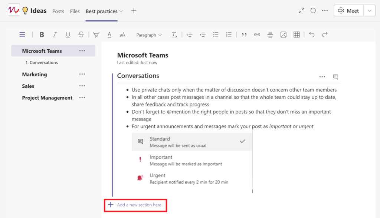380x218 pixels.
Task: Insert table into wiki page
Action: tap(297, 34)
